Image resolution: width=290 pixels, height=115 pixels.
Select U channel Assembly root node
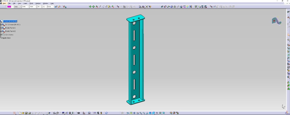(10, 21)
